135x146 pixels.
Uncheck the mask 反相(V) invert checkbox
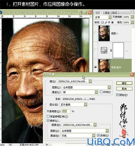[x=98, y=135]
